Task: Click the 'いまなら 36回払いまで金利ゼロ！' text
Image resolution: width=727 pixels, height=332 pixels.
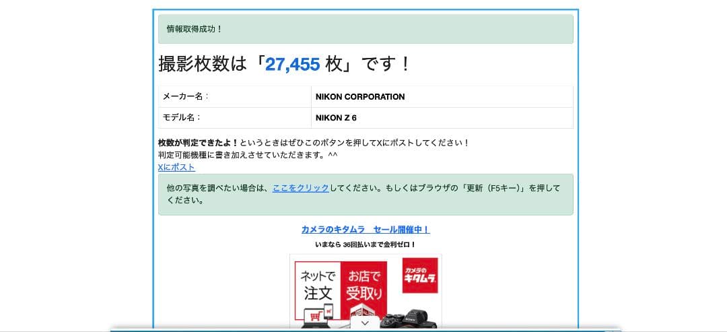Action: pos(366,244)
